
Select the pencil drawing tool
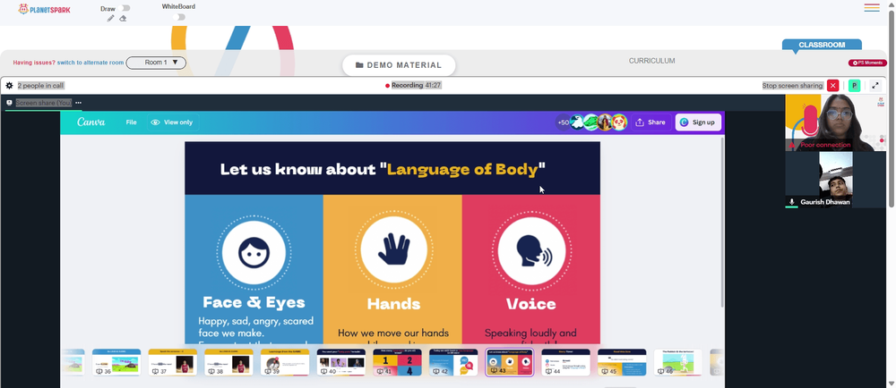111,18
